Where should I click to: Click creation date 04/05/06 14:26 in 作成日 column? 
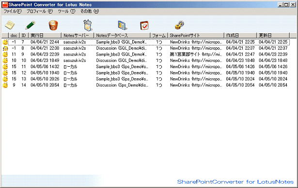coord(240,67)
